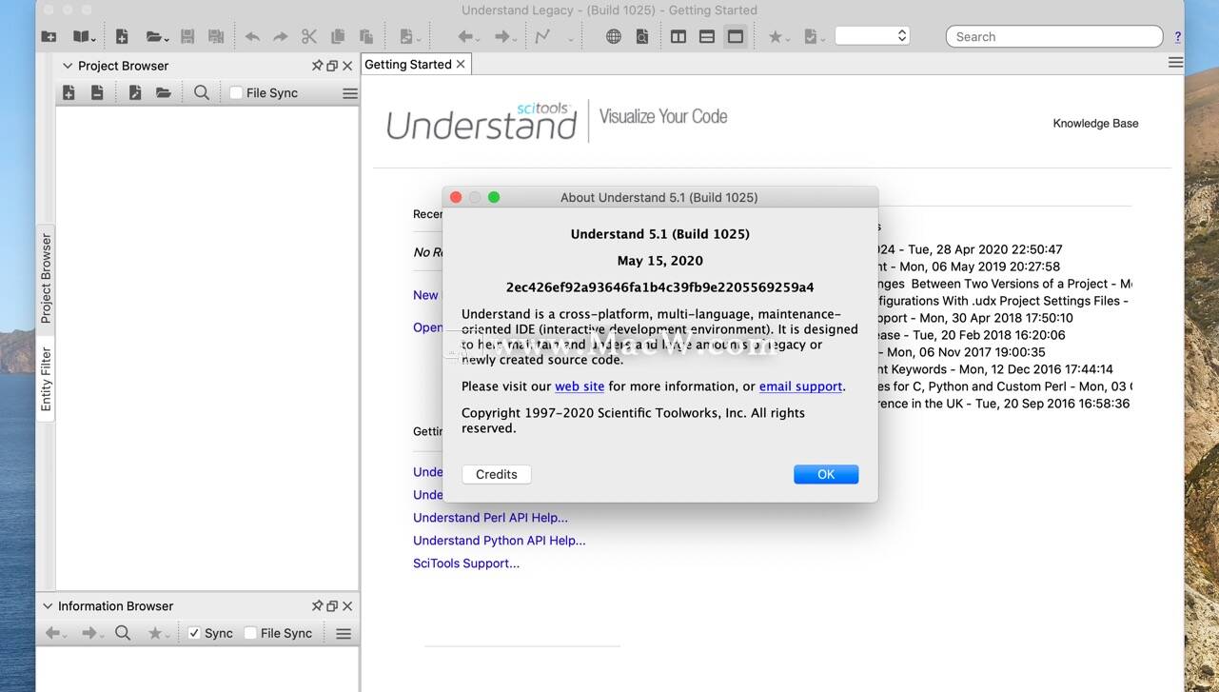Click the Information Browser search magnifier
This screenshot has width=1219, height=692.
coord(123,633)
